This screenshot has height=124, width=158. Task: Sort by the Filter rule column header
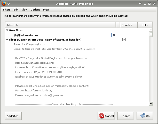[60, 25]
